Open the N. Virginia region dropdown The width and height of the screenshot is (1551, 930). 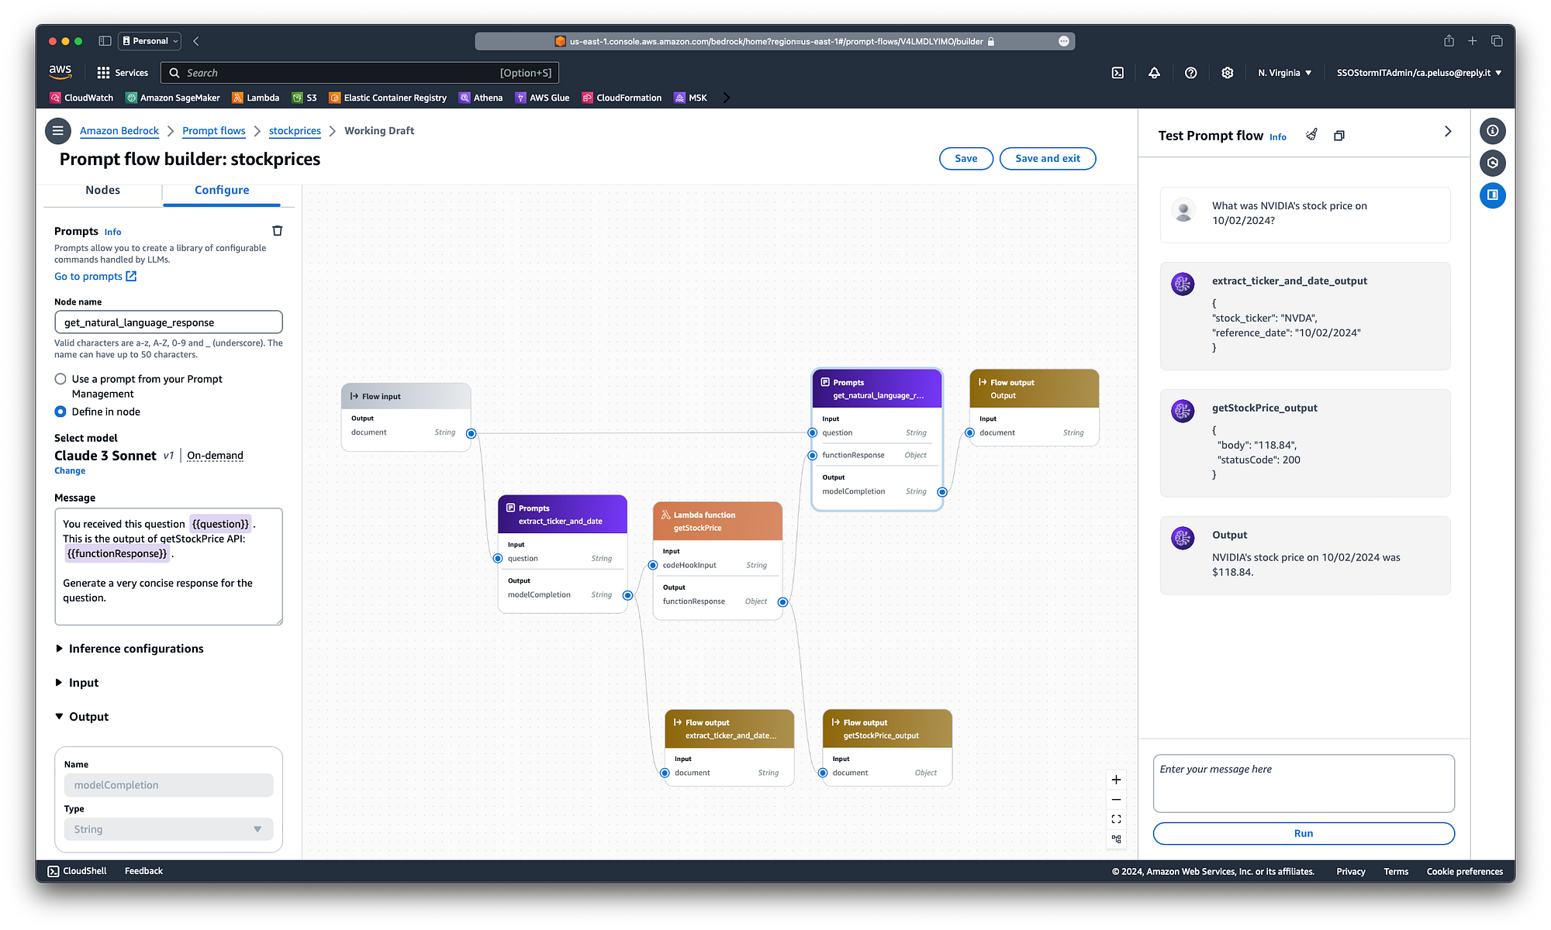click(1284, 73)
